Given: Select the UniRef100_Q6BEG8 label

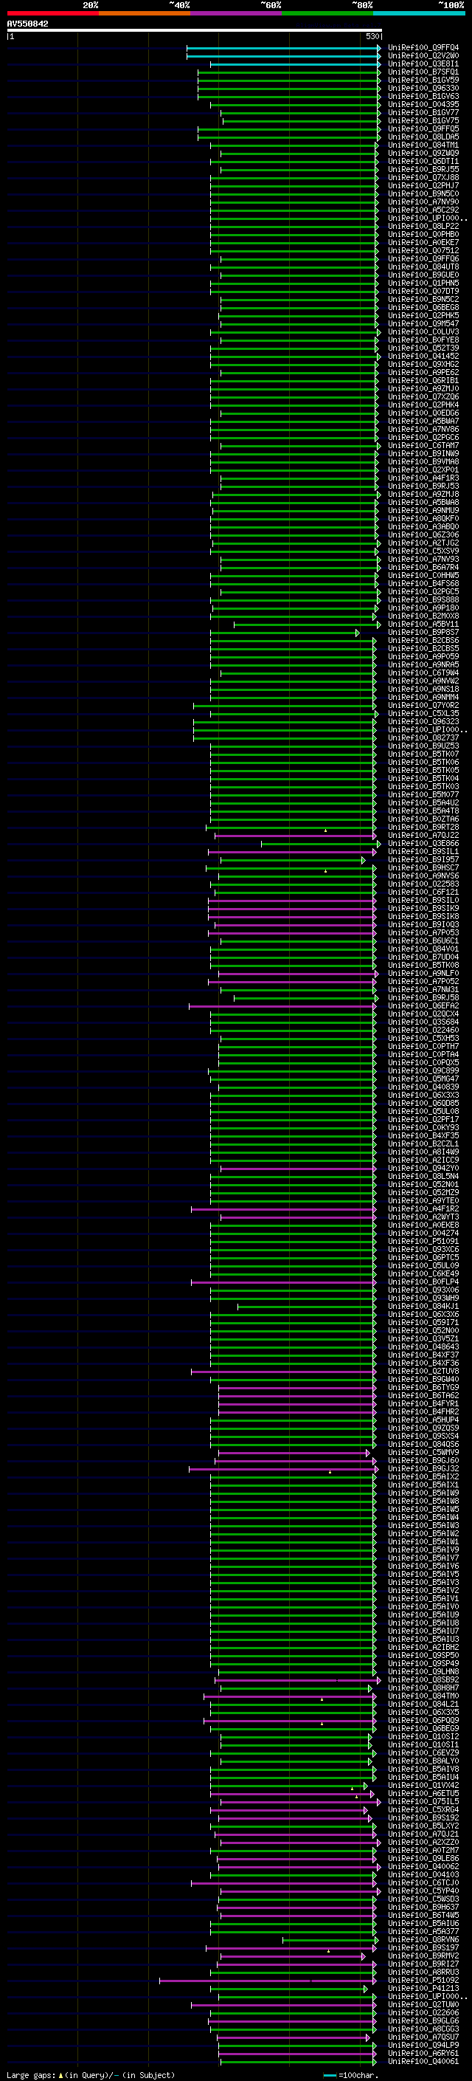Looking at the screenshot, I should click(423, 308).
